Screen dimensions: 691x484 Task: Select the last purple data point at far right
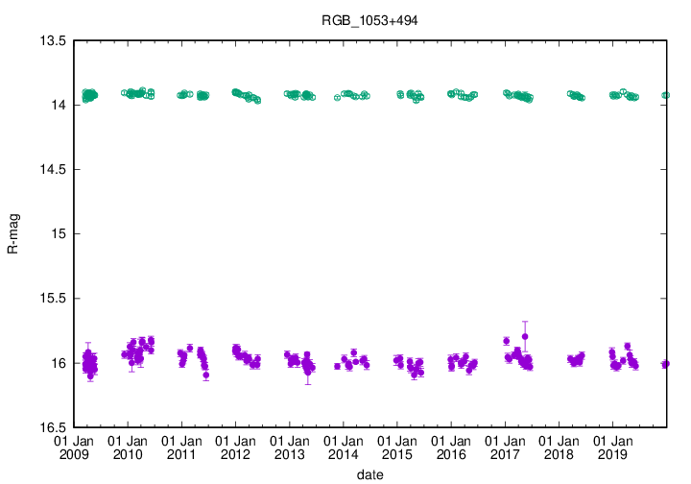tap(666, 363)
